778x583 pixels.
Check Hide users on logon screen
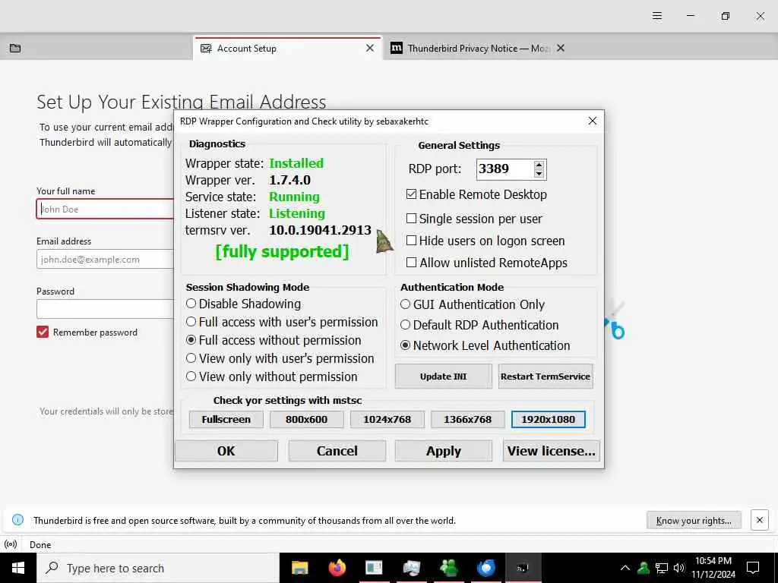[411, 241]
